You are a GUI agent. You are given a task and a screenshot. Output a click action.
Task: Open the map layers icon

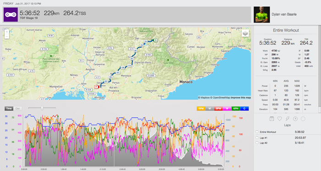[245, 33]
